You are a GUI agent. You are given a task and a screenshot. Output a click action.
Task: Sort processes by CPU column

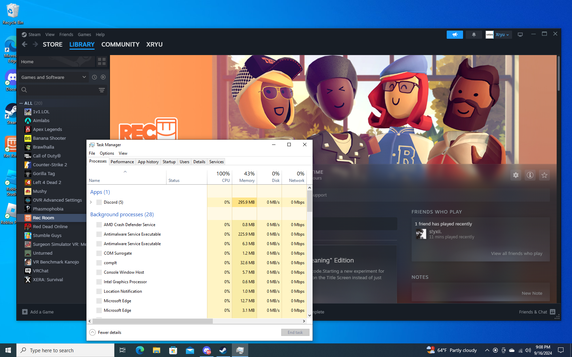219,177
